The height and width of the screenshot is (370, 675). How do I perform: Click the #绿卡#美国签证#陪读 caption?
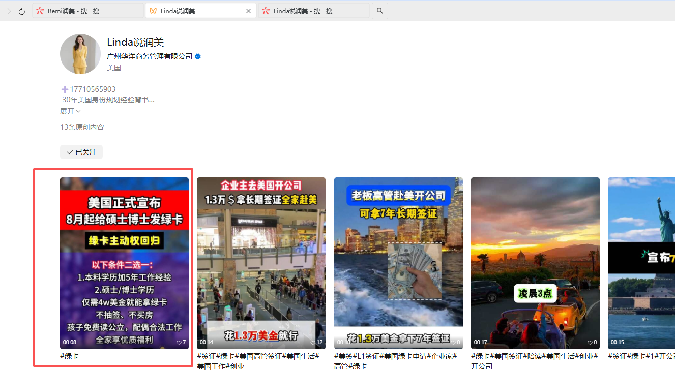(534, 361)
